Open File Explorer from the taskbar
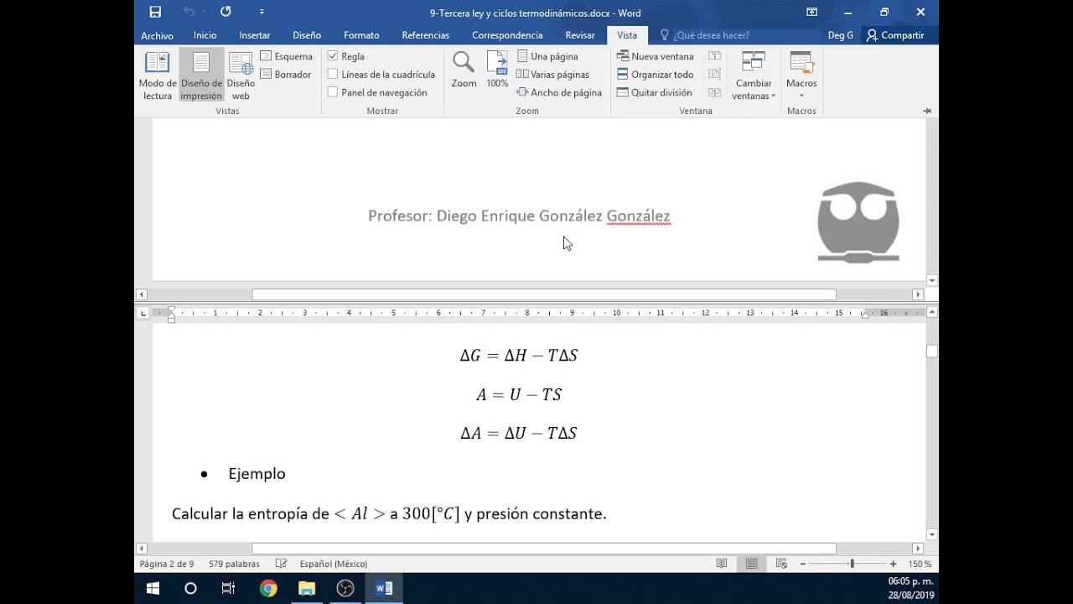Viewport: 1073px width, 604px height. click(x=307, y=589)
